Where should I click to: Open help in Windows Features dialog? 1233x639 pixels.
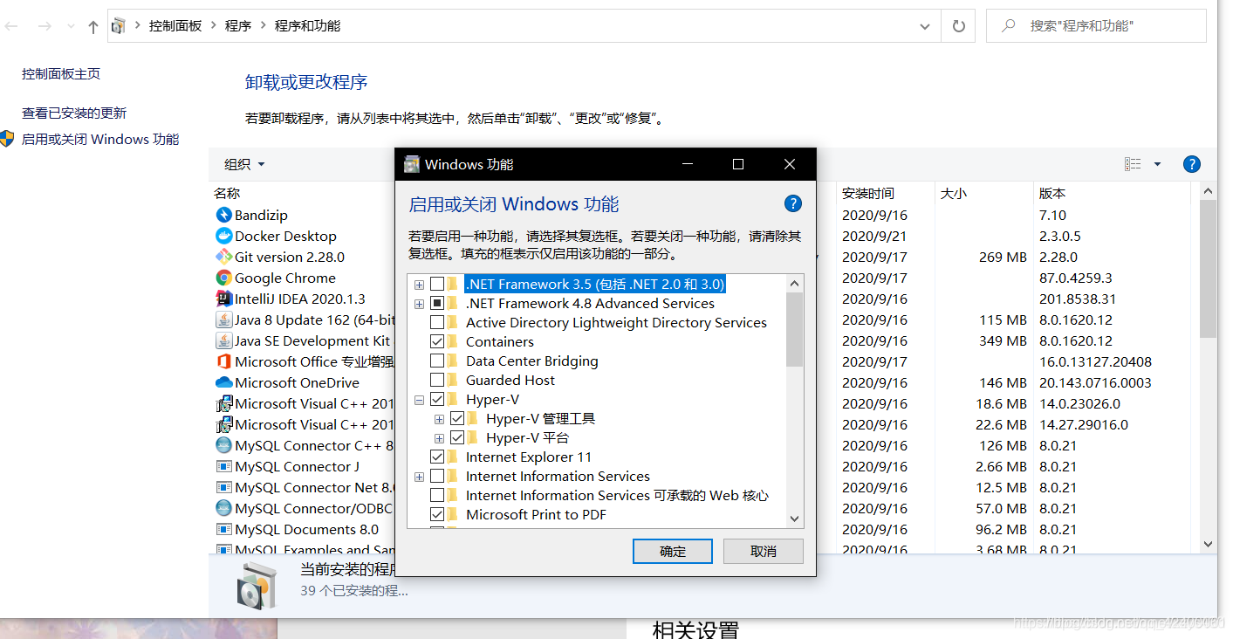792,203
